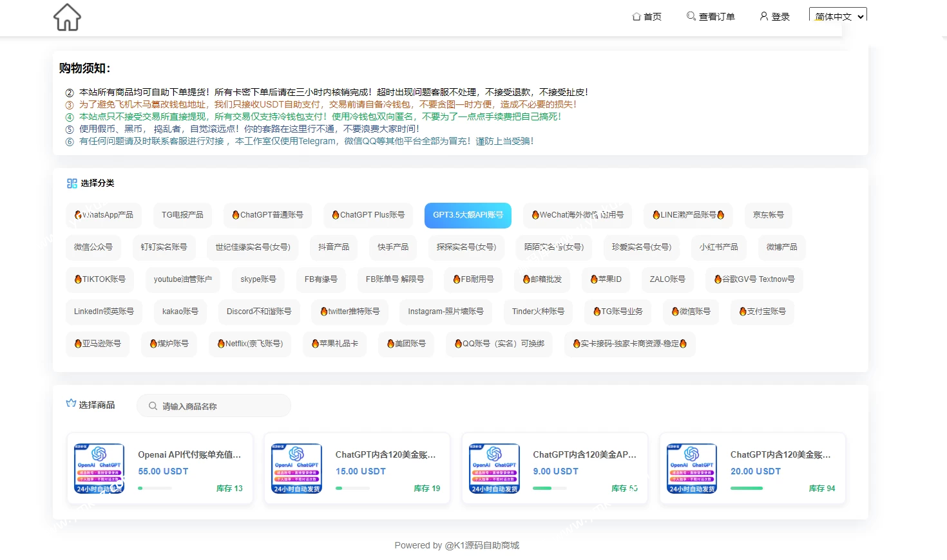Click the home icon in the top-left corner

[x=66, y=17]
